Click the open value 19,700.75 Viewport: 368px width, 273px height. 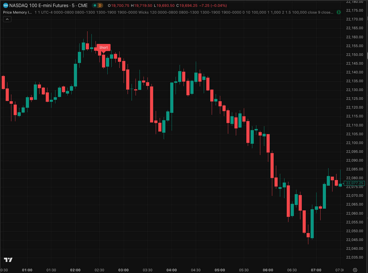click(120, 5)
